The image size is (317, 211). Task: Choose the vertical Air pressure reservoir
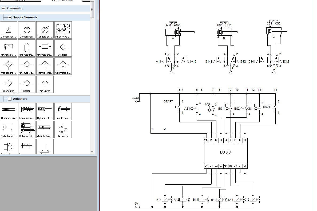coord(27,48)
